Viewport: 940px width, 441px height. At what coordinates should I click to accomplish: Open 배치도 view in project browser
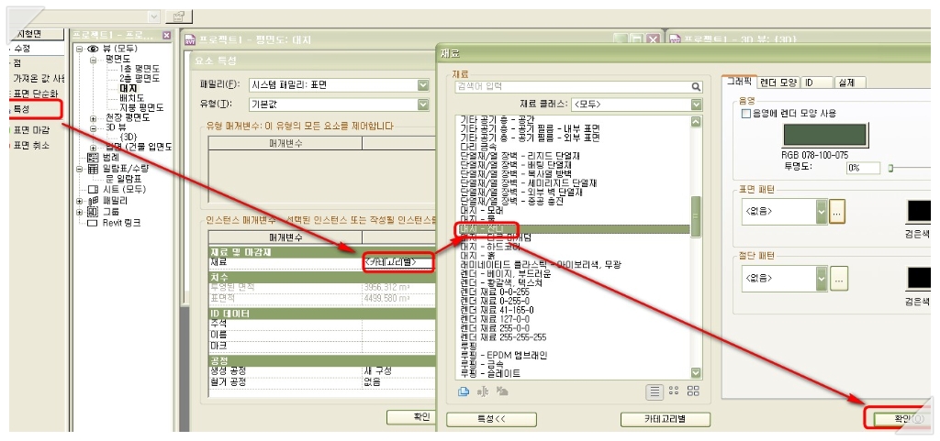[131, 98]
